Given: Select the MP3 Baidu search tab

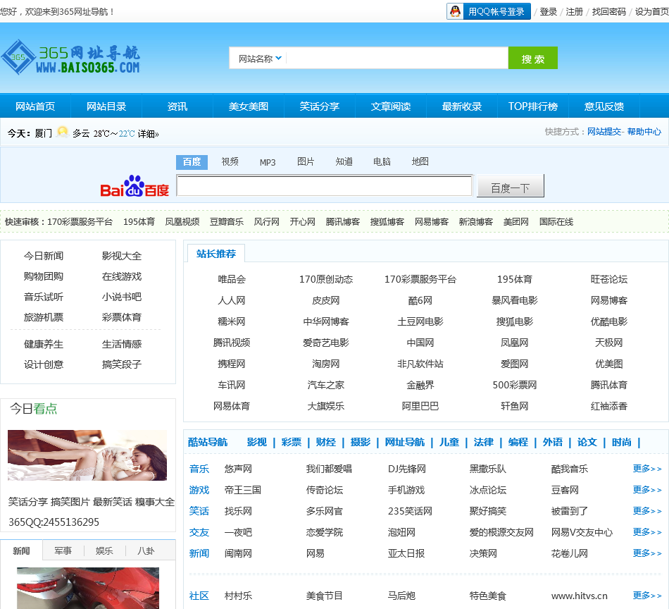Looking at the screenshot, I should (x=268, y=162).
